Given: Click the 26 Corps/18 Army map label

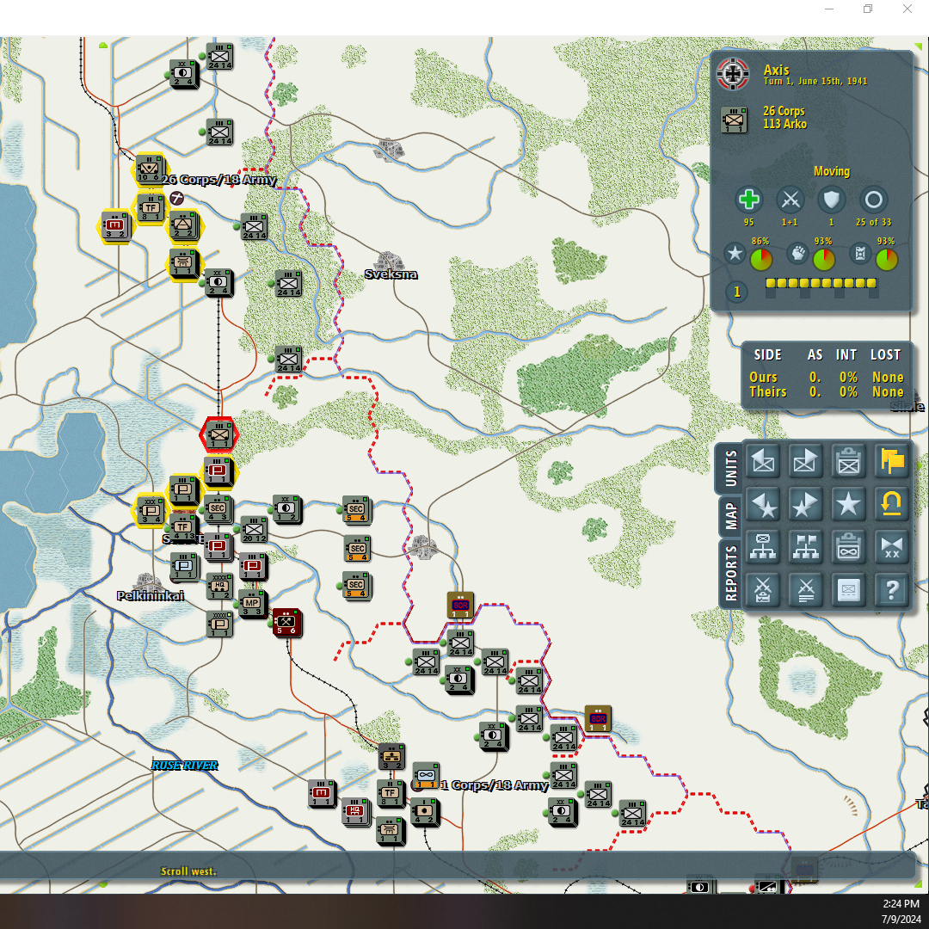Looking at the screenshot, I should coord(218,180).
